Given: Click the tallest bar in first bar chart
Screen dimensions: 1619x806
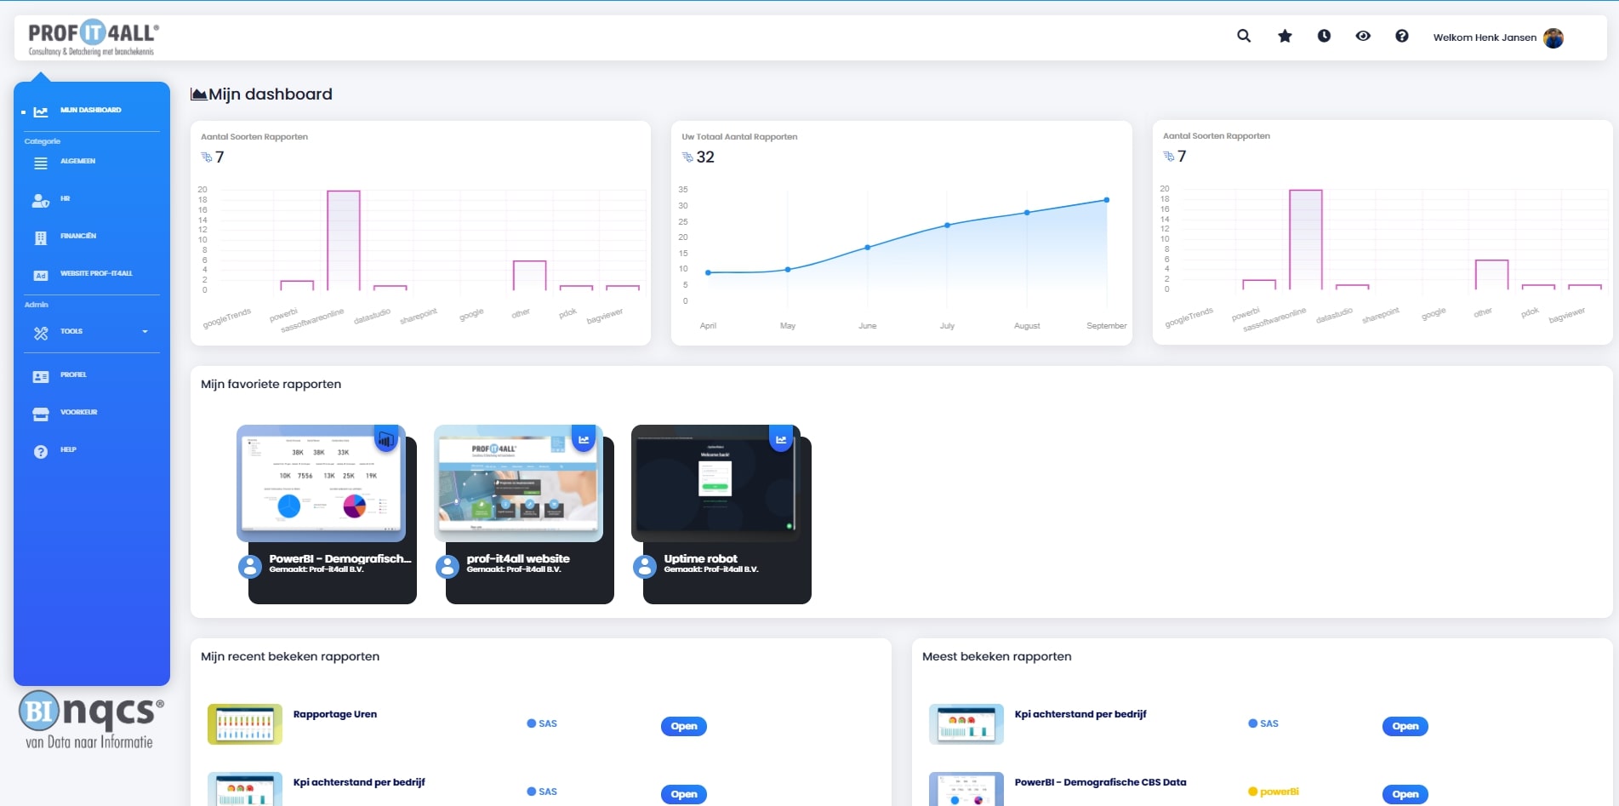Looking at the screenshot, I should point(344,240).
